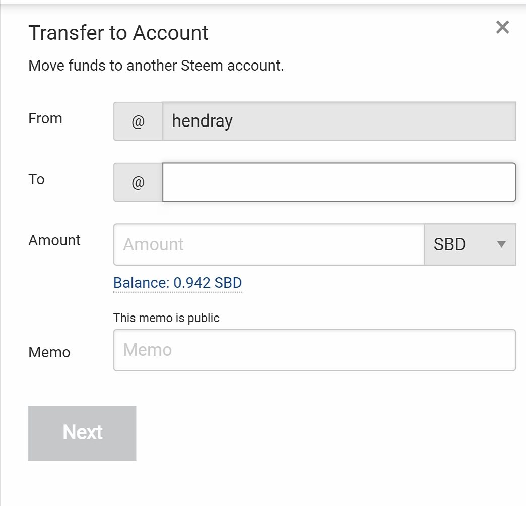Click the 'Transfer to Account' heading
The width and height of the screenshot is (526, 506).
(x=118, y=33)
